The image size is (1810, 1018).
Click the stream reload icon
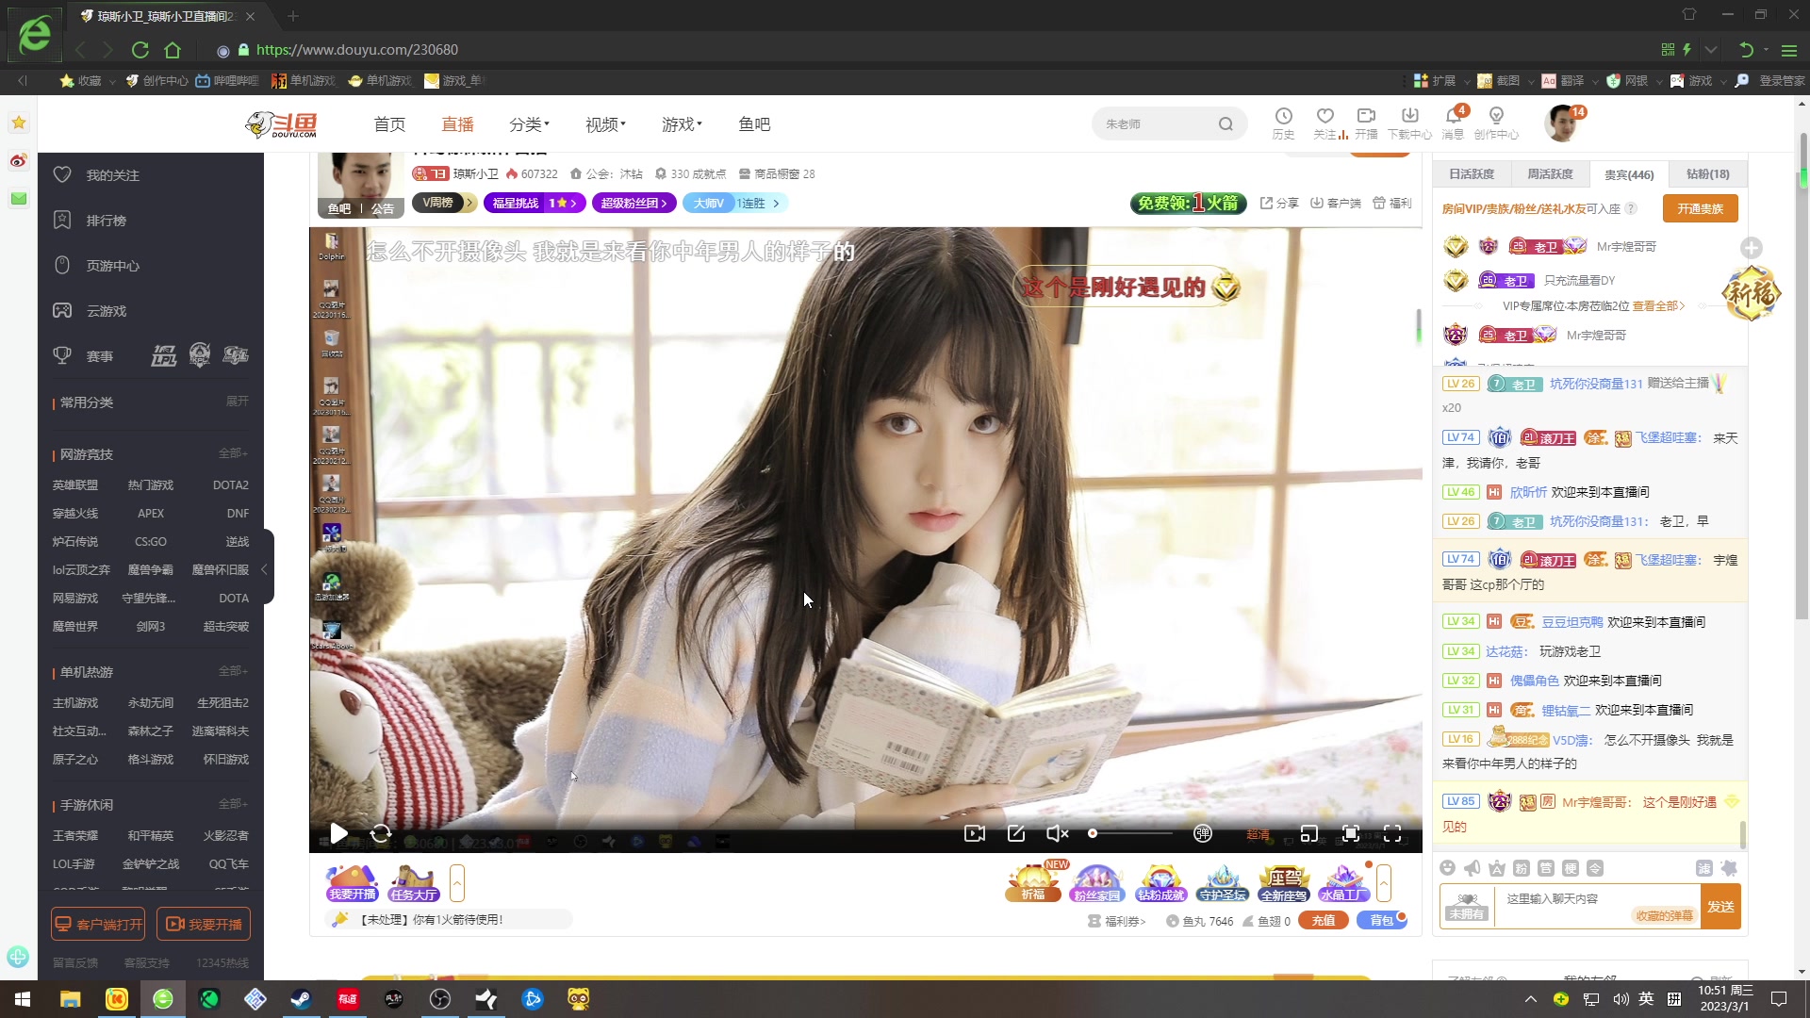click(x=381, y=833)
